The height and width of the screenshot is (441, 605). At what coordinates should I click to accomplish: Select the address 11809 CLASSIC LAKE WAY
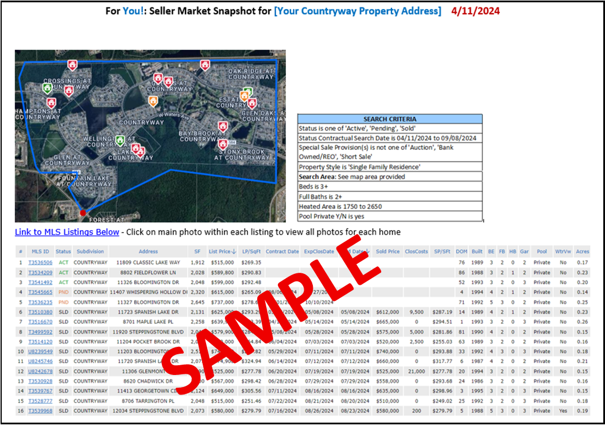148,262
